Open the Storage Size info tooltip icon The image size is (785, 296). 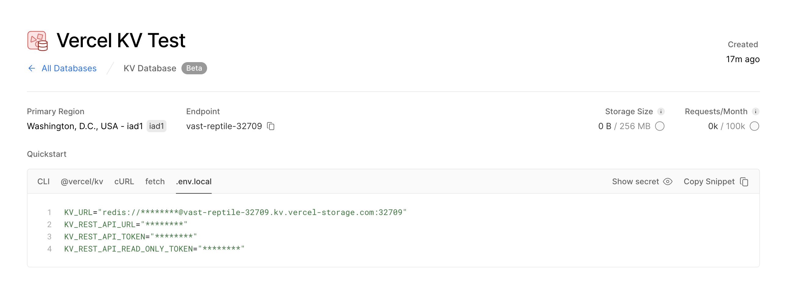pyautogui.click(x=661, y=111)
